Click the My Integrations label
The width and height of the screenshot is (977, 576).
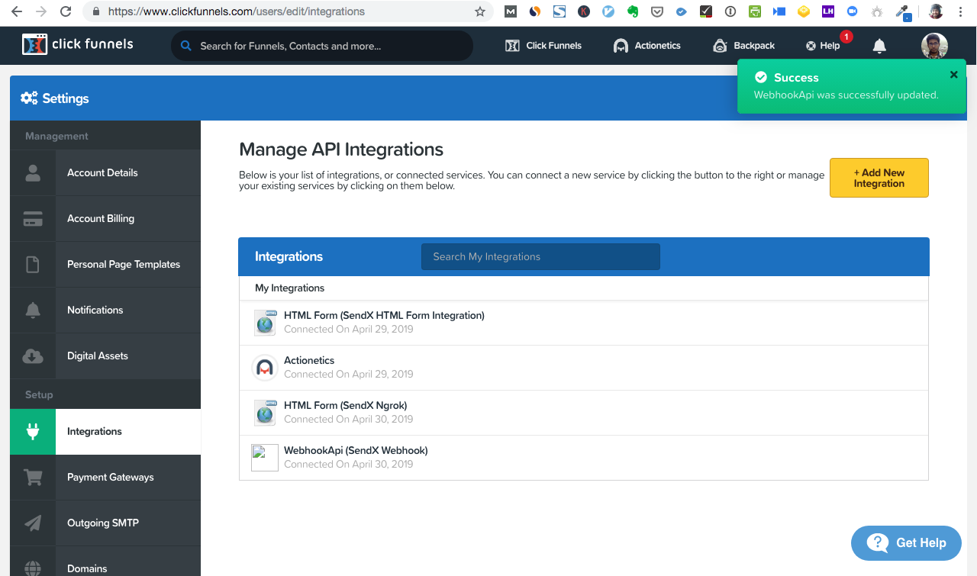290,288
